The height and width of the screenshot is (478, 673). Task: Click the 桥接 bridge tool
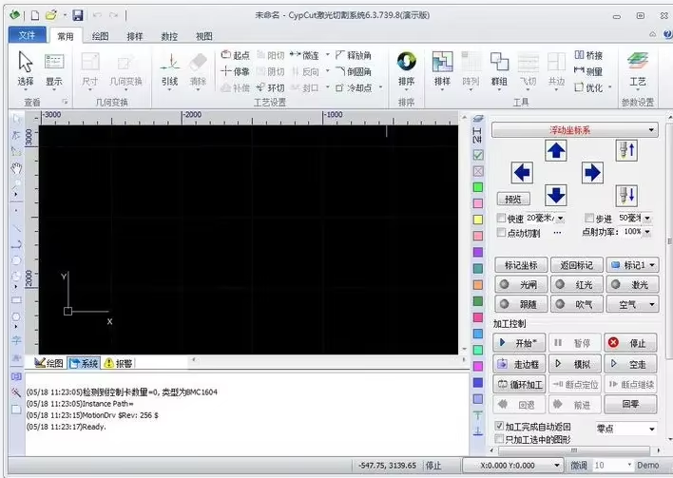pos(588,55)
